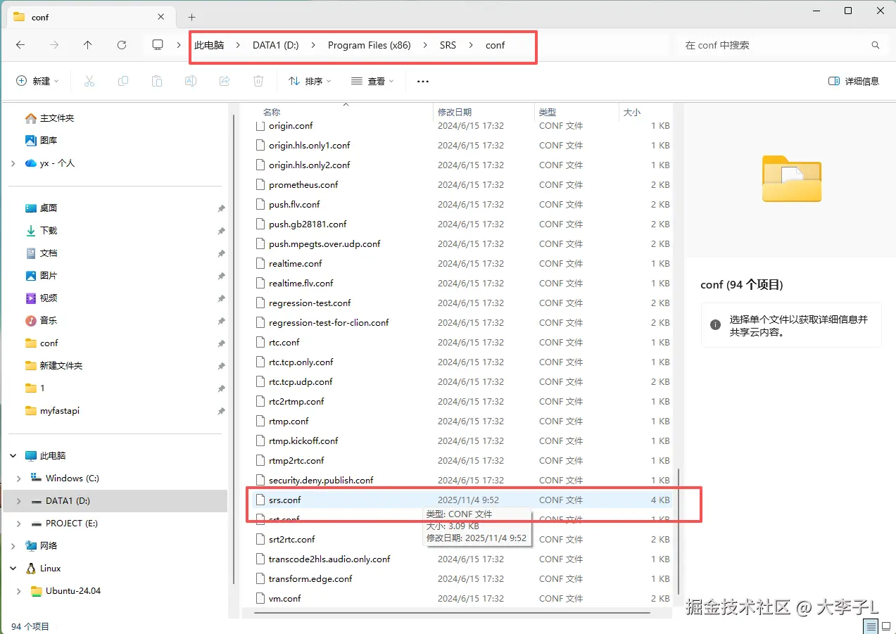Open 文档 Documents quick access
The image size is (896, 634).
[42, 253]
